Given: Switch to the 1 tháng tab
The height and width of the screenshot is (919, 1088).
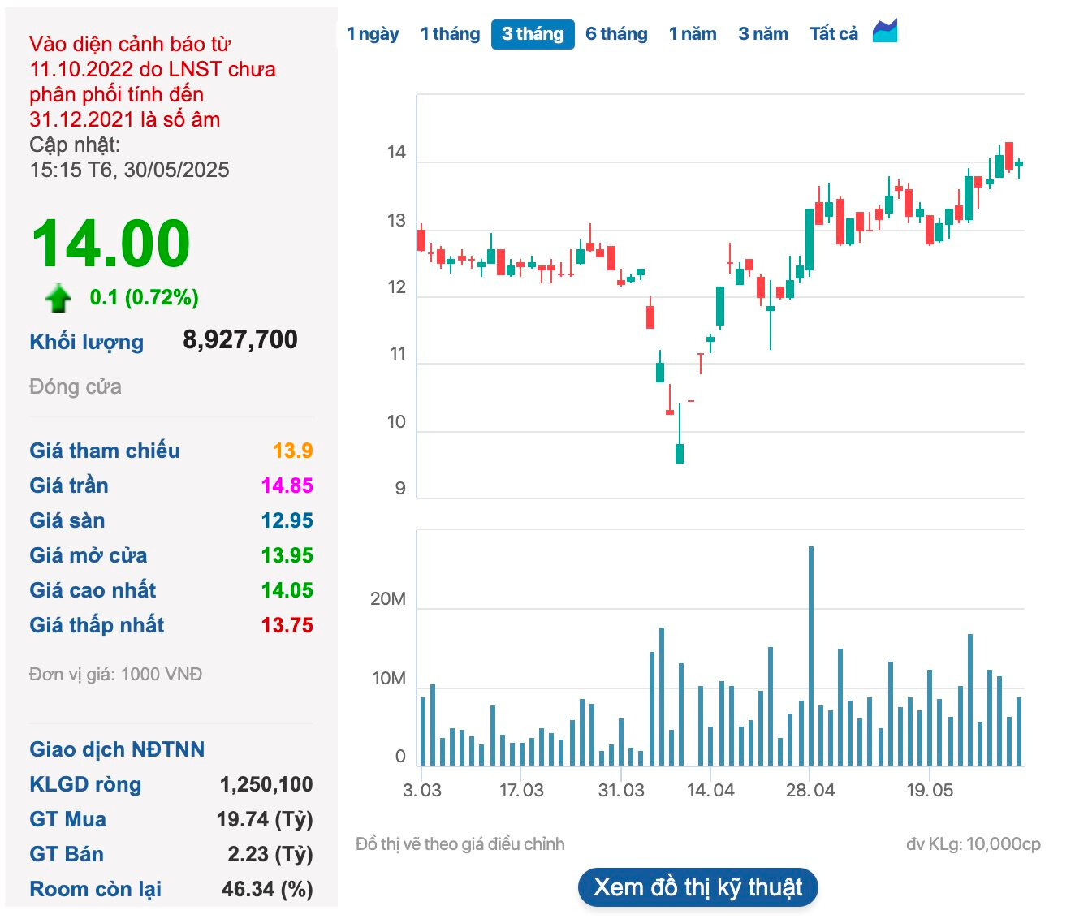Looking at the screenshot, I should pyautogui.click(x=450, y=34).
